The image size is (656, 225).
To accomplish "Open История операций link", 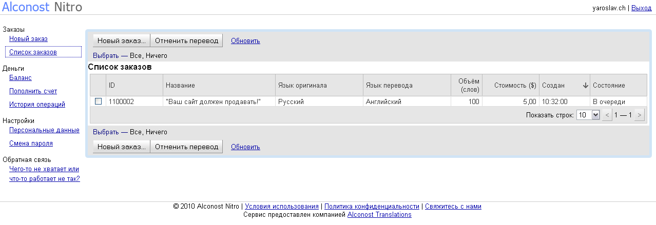I will [x=37, y=105].
